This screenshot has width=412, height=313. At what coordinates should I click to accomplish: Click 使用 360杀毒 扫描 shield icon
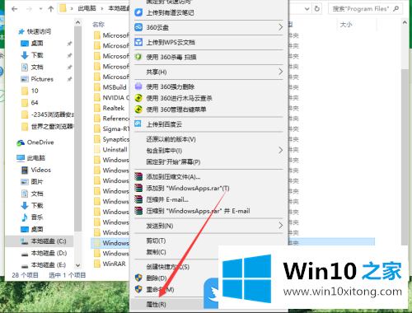coord(138,57)
